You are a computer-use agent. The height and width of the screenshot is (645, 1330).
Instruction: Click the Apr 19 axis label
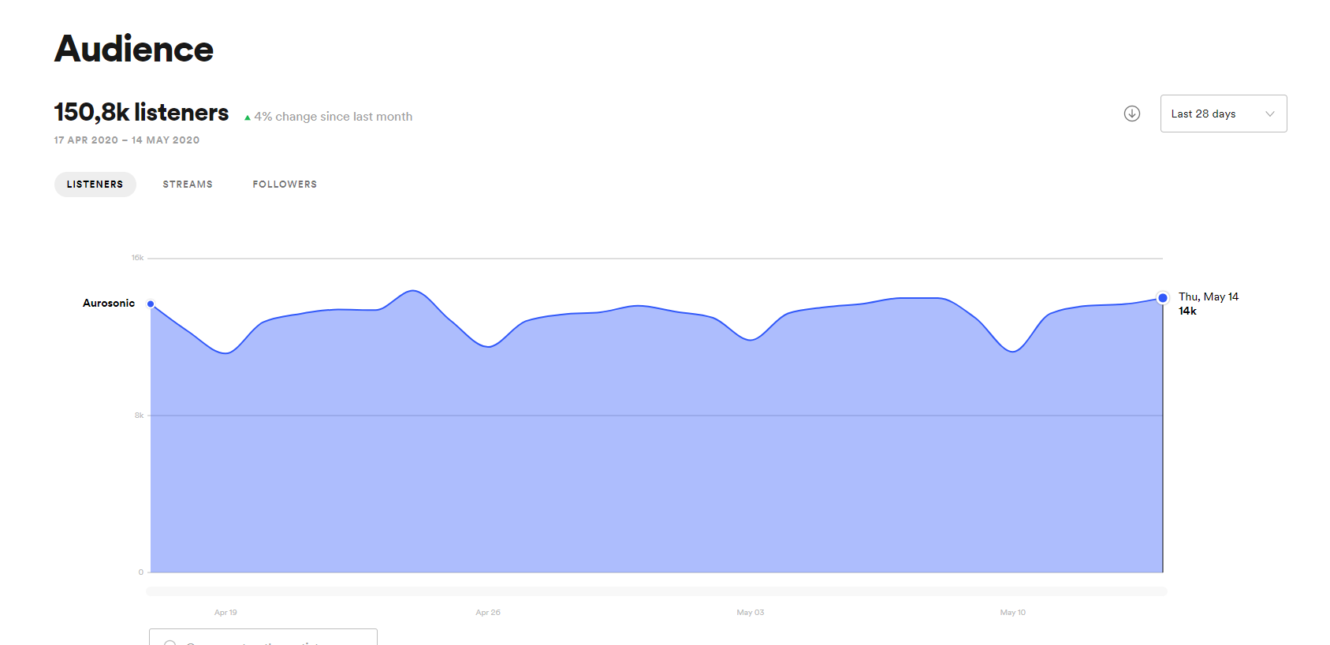pyautogui.click(x=225, y=613)
